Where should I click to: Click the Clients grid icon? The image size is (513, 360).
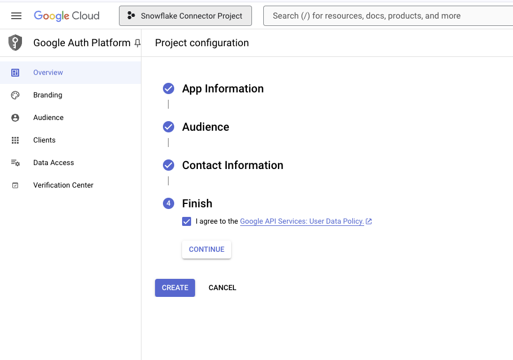(x=15, y=140)
